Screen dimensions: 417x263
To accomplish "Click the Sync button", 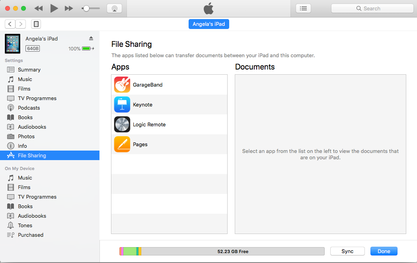I will [x=347, y=251].
